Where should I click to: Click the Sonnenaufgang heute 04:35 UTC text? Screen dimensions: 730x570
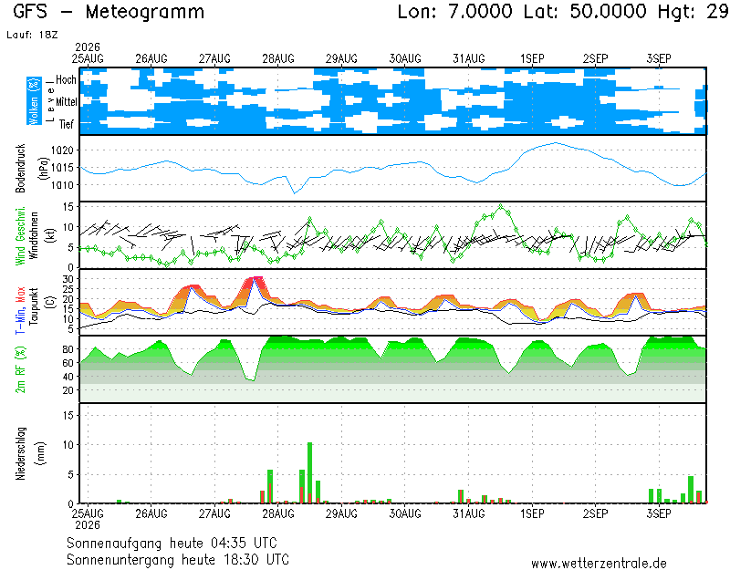point(172,543)
